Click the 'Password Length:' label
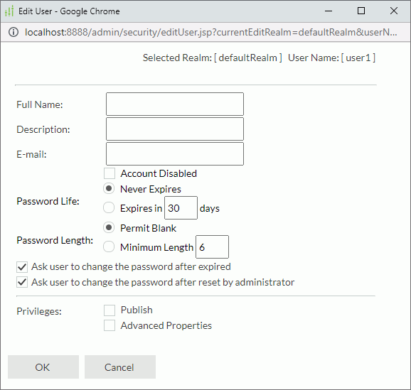 (x=55, y=240)
